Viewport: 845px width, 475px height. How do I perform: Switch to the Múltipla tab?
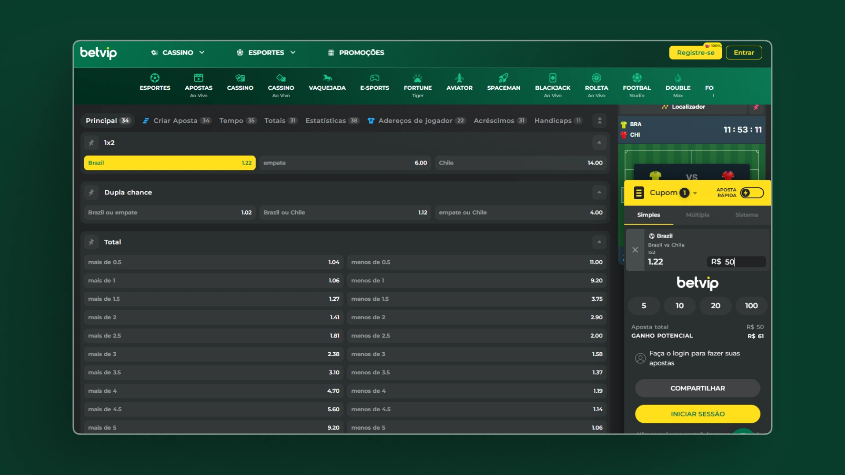(698, 215)
